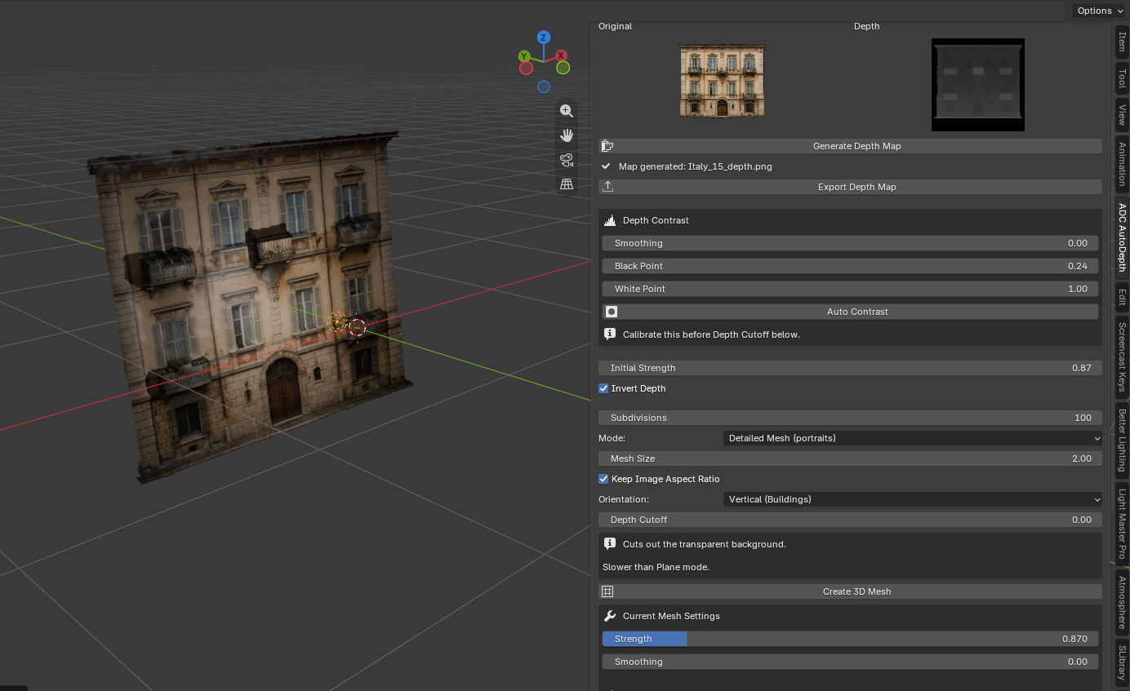This screenshot has height=691, width=1130.
Task: Adjust the Strength slider in Current Mesh Settings
Action: click(x=851, y=639)
